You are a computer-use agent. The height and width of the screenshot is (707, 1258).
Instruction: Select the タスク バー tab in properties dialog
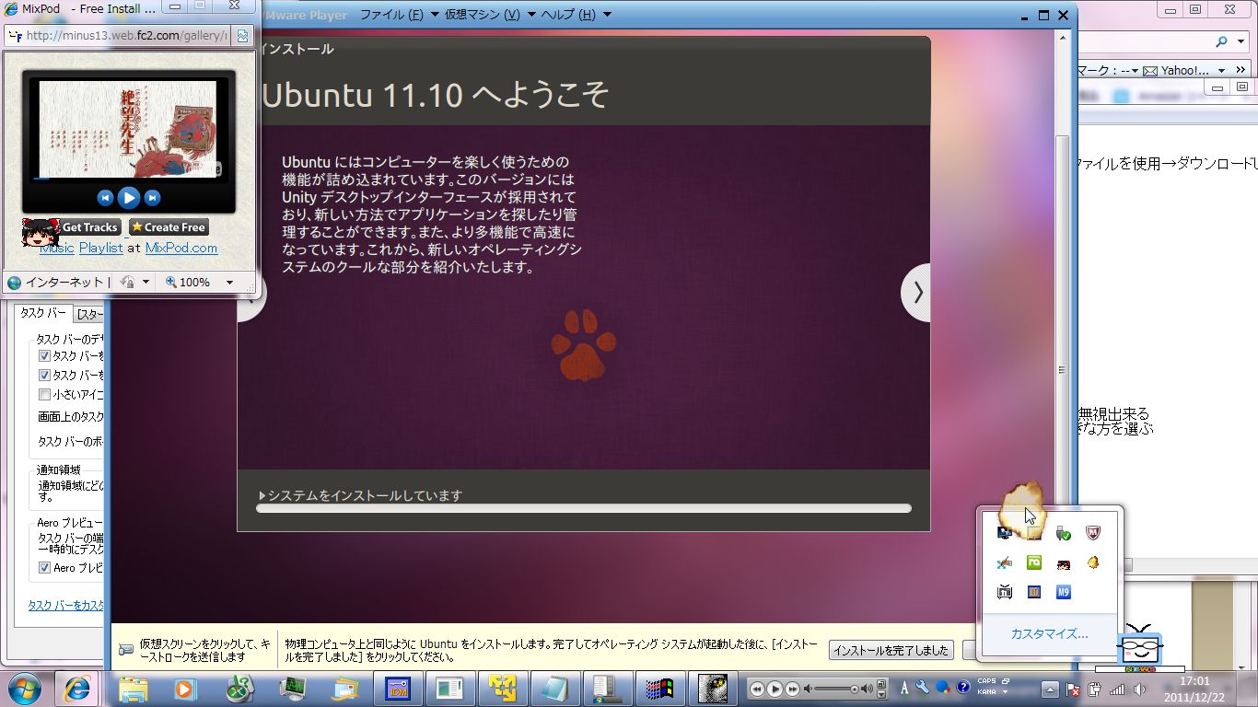[x=43, y=314]
